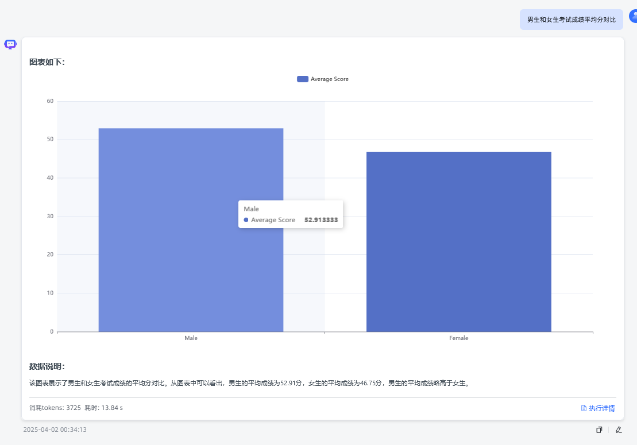
Task: Open the 执行详情 execution details link
Action: tap(598, 408)
